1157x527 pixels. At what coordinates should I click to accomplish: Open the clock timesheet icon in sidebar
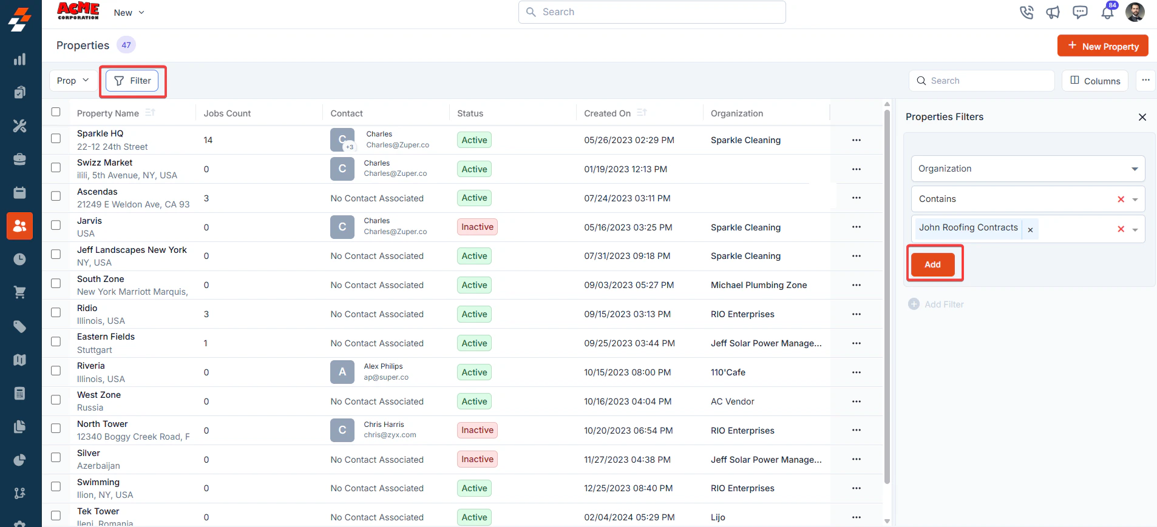pos(20,259)
